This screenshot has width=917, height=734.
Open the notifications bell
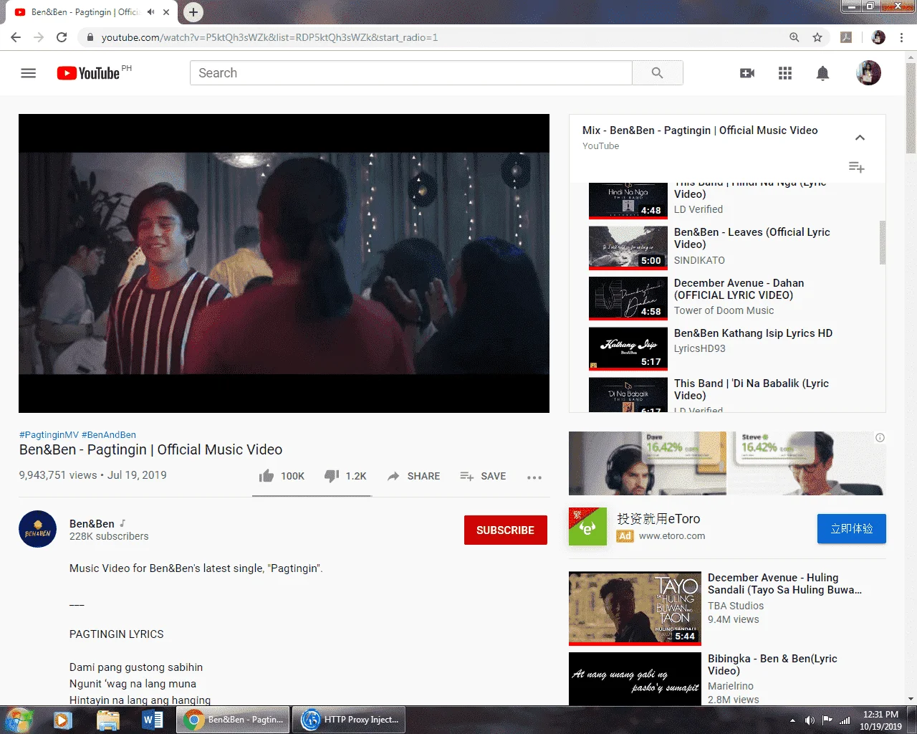(x=823, y=73)
